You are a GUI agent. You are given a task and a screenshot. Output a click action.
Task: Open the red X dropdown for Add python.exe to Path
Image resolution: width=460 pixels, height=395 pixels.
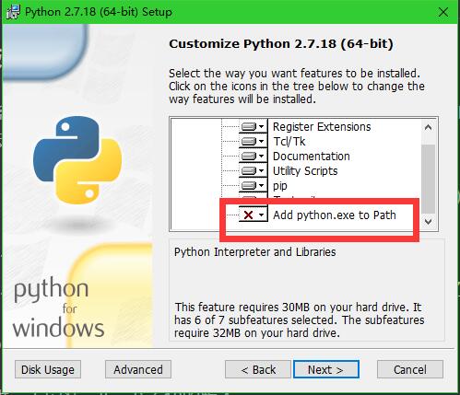[254, 215]
